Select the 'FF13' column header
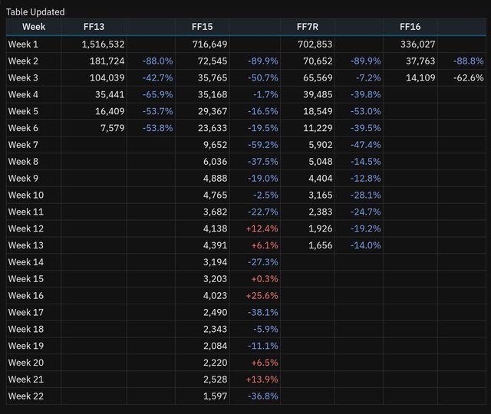The image size is (491, 414). click(x=94, y=27)
